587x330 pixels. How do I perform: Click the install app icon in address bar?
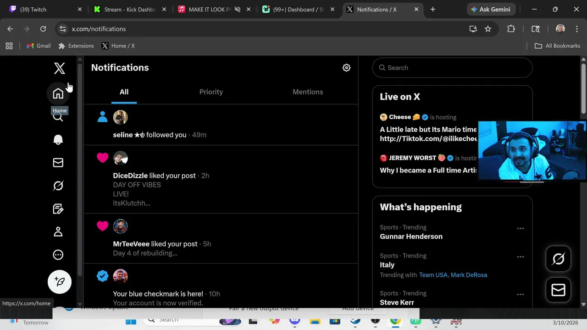473,29
